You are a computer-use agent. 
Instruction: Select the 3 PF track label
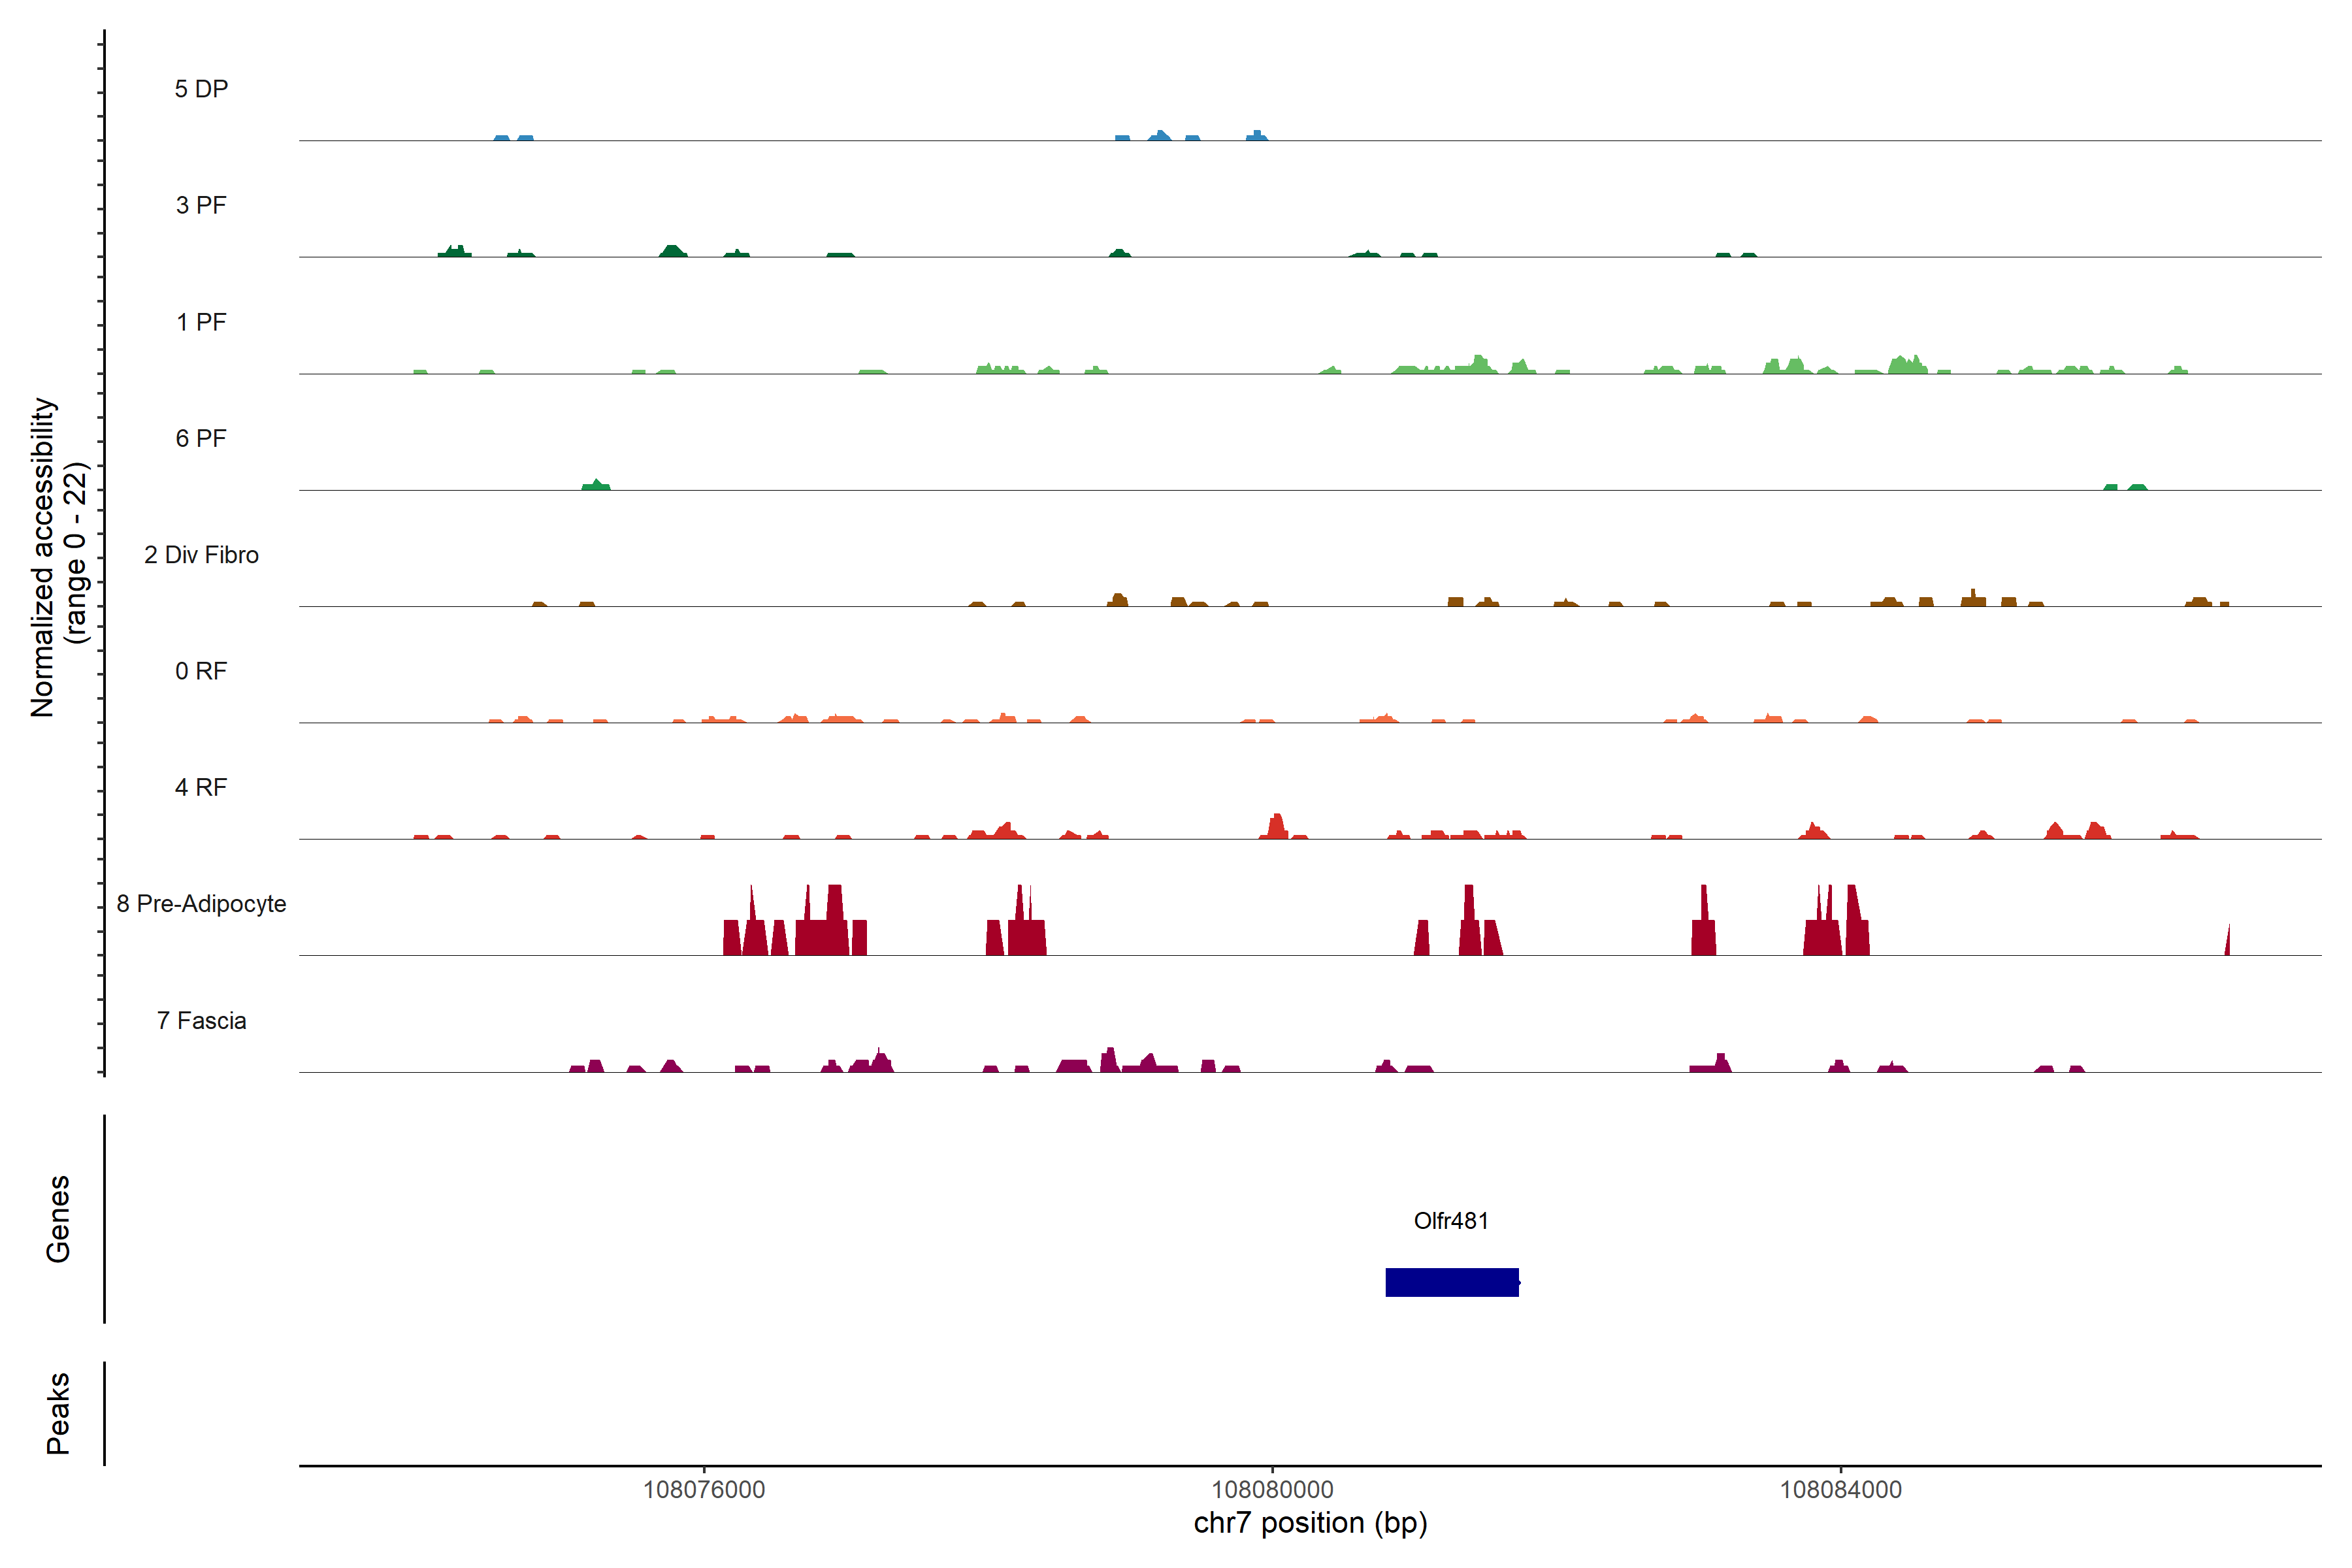(201, 205)
